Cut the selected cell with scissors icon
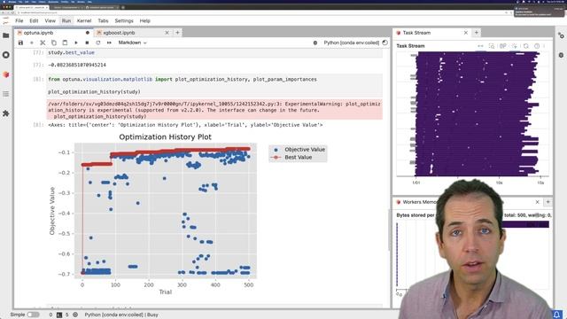Image resolution: width=567 pixels, height=319 pixels. point(43,43)
